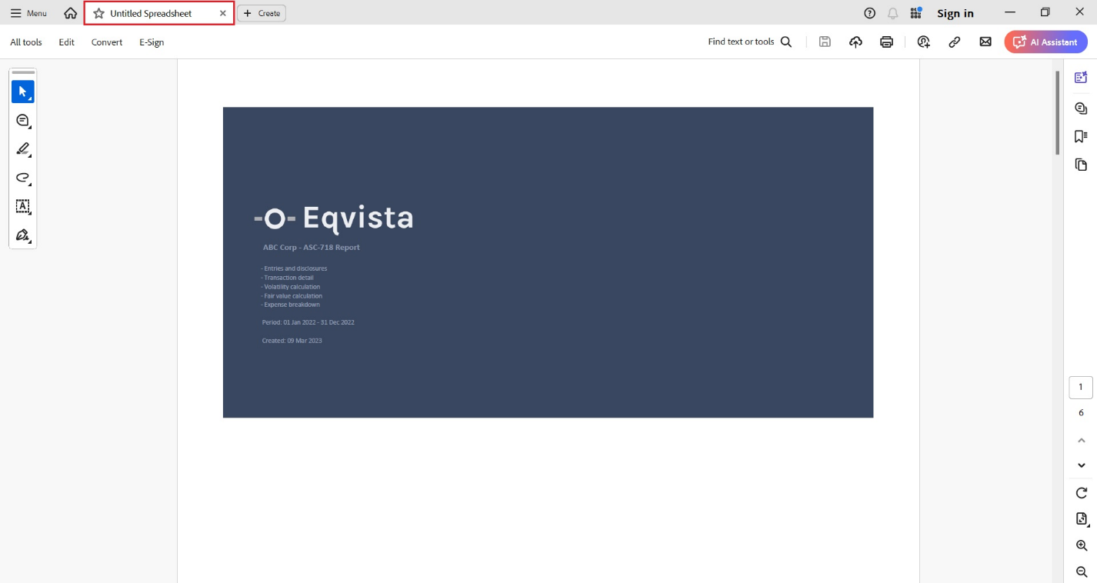Print the document via printer icon
Image resolution: width=1097 pixels, height=583 pixels.
pos(887,42)
